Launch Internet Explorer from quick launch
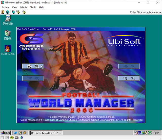The image size is (162, 140). click(x=15, y=133)
